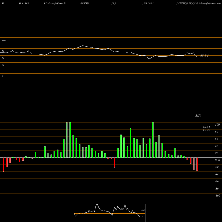Click the -20 label on MR axis
This screenshot has height=222, width=222.
click(x=217, y=167)
